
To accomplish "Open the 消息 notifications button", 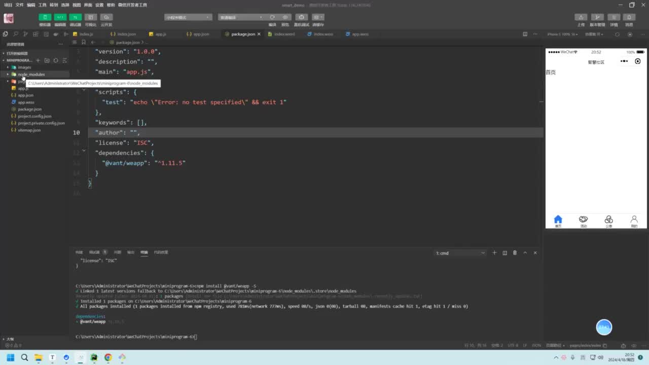I will pos(629,17).
